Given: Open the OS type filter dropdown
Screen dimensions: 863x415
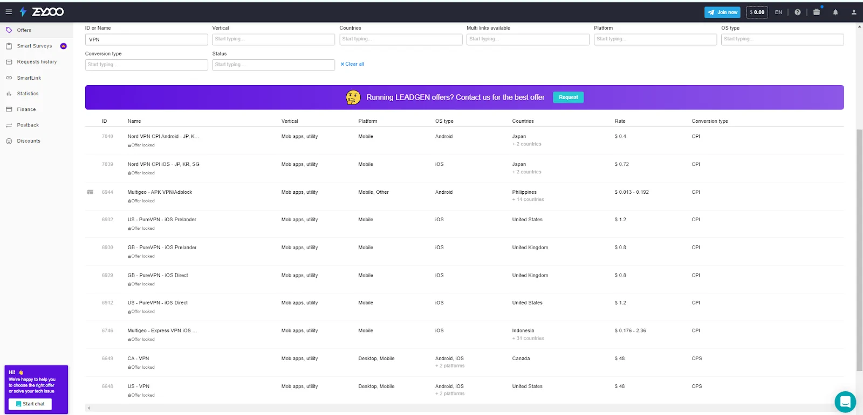Looking at the screenshot, I should coord(782,39).
